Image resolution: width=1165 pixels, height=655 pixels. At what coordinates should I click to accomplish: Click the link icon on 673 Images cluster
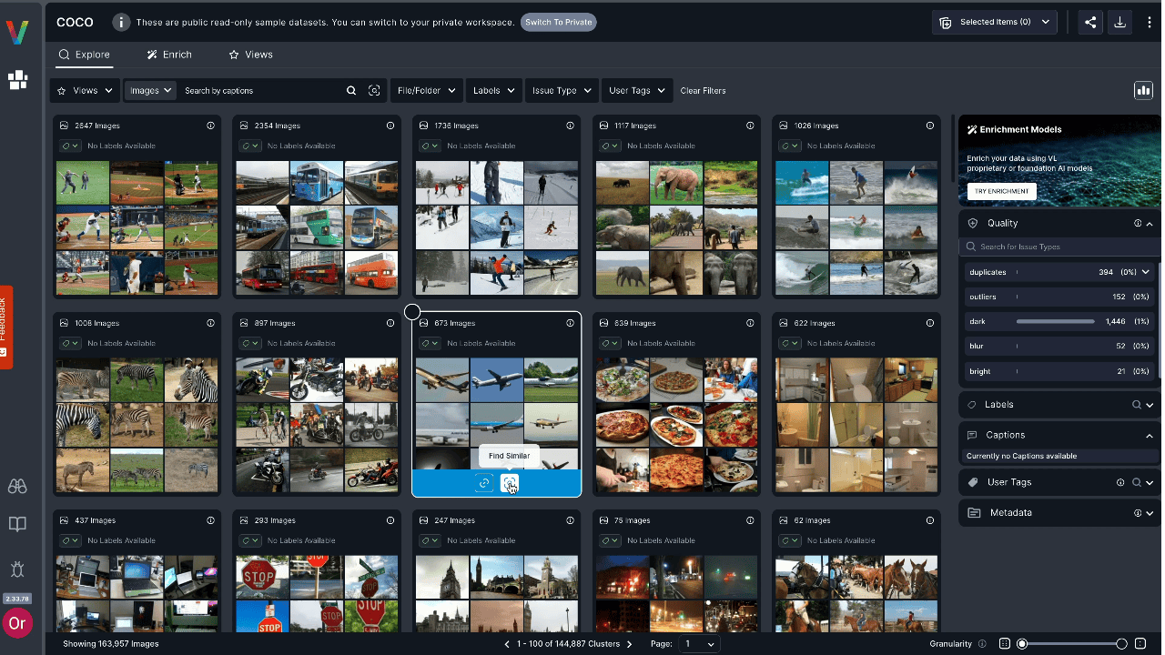[484, 484]
